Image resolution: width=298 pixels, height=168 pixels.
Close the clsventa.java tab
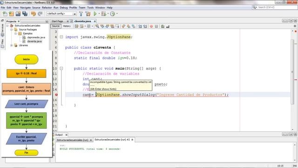tap(95, 21)
